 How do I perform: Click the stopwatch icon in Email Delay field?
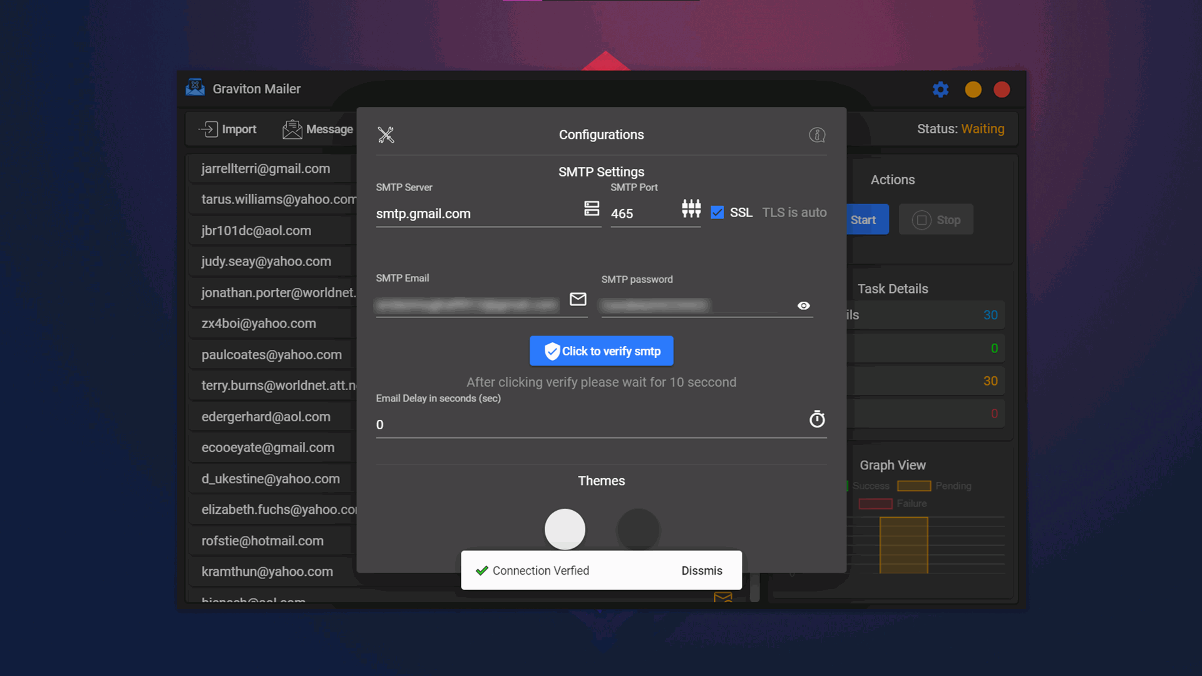817,419
